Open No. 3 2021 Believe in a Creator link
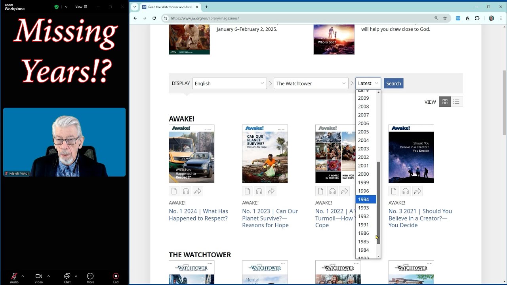Viewport: 507px width, 285px height. (x=420, y=218)
